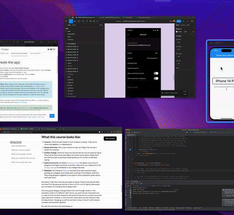Open Material Components link on Flutter docs
Screen dimensions: 234x215
coord(20,102)
